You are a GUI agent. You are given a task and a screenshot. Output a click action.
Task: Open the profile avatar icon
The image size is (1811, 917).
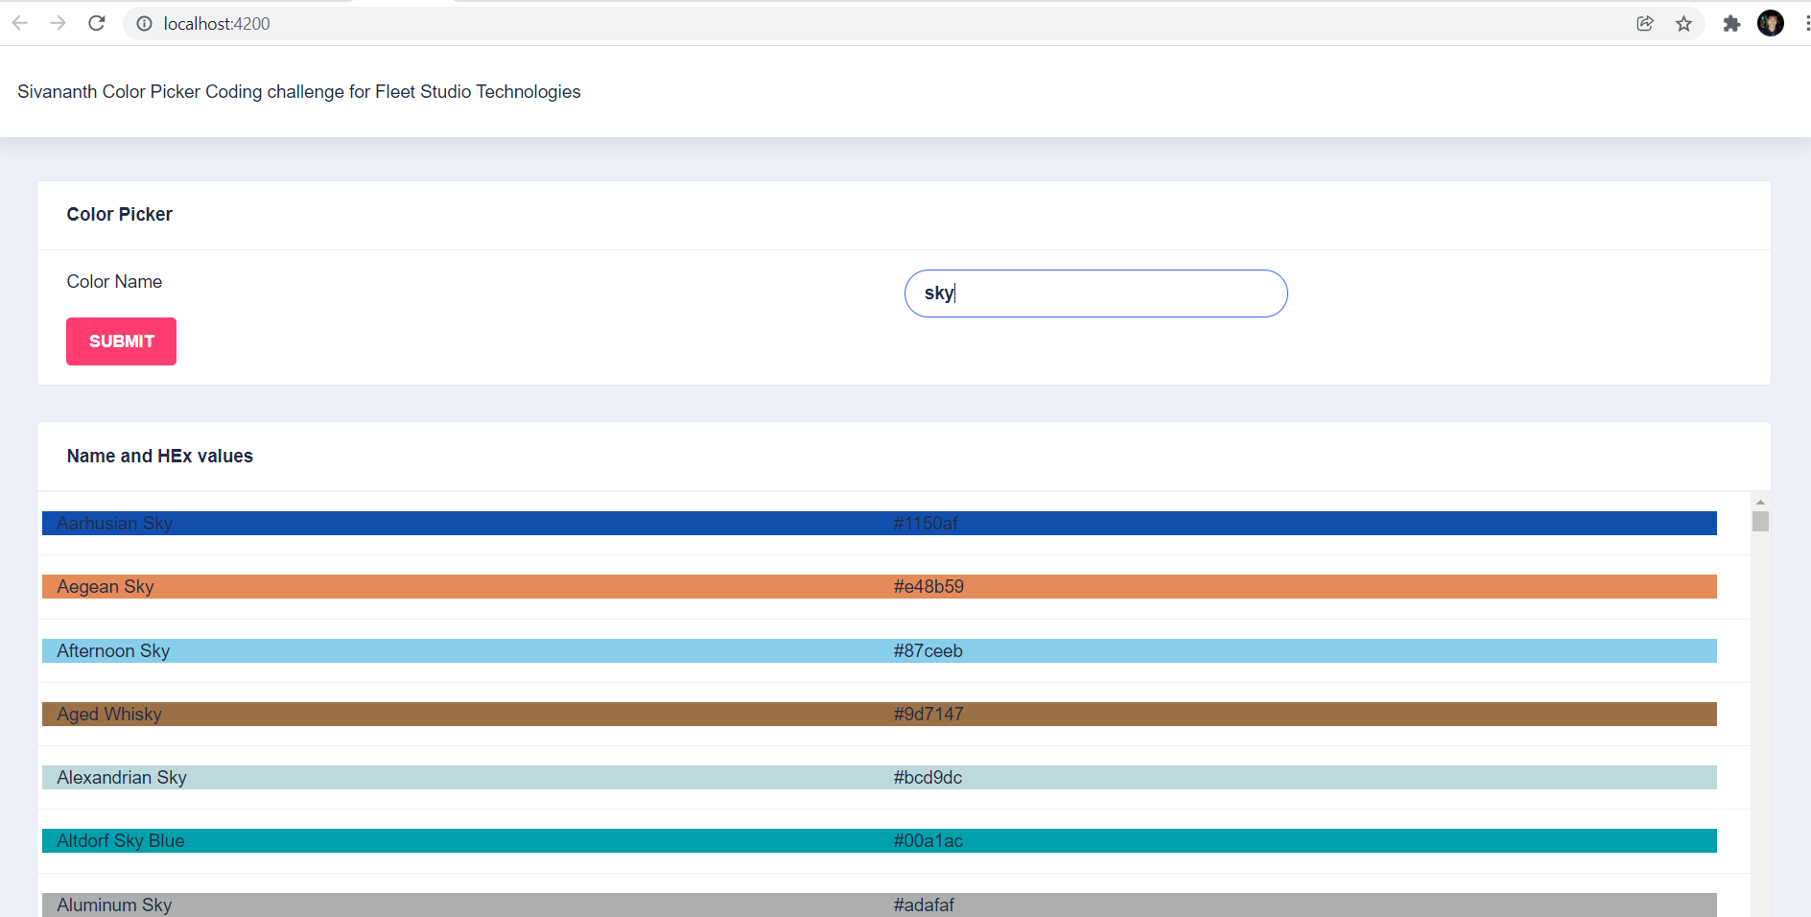1772,23
